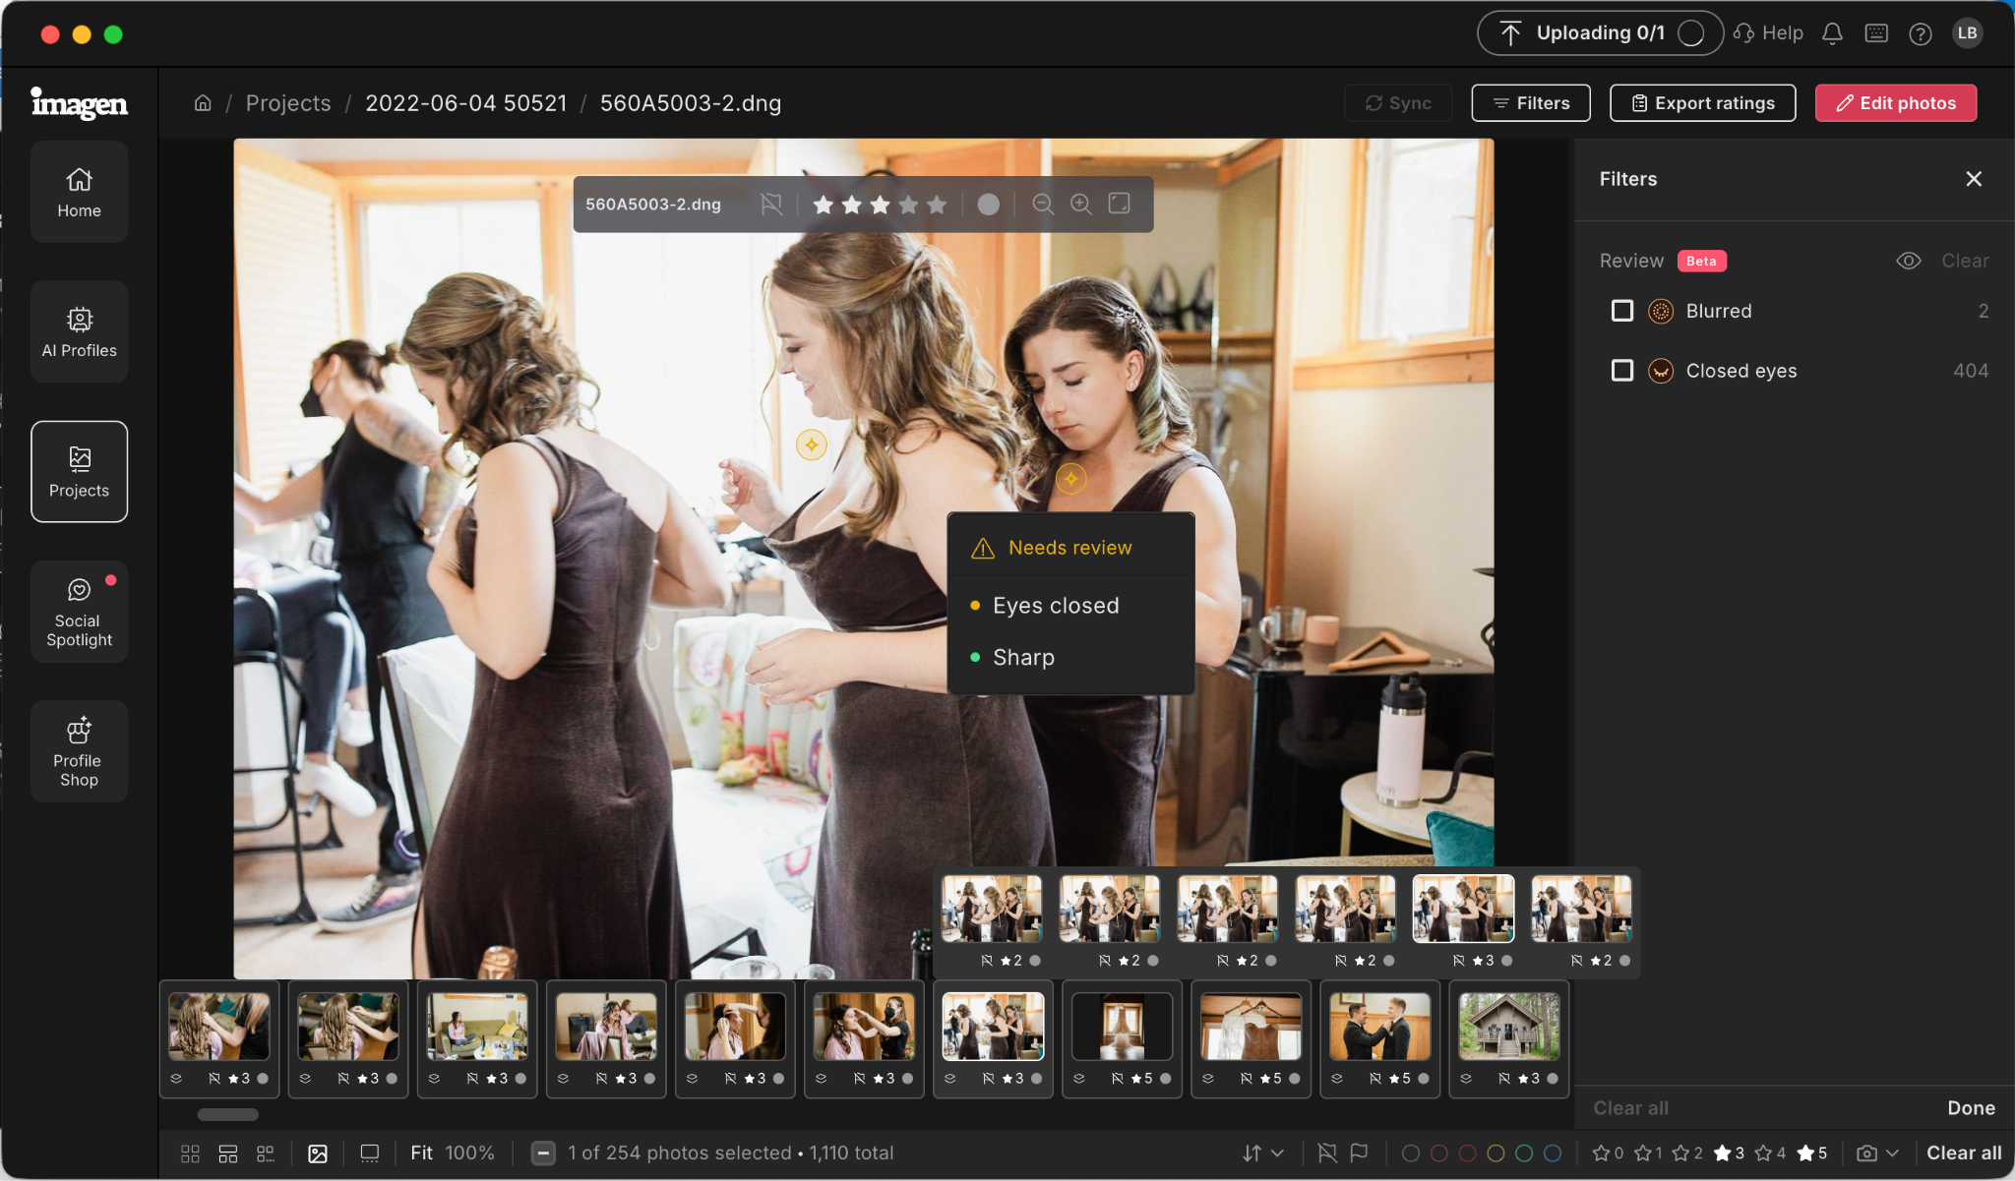Set rating to one star on overlay
2015x1181 pixels.
[824, 205]
